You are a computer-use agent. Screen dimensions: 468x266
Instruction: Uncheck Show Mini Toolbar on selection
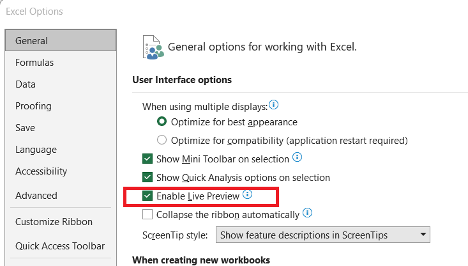click(147, 159)
